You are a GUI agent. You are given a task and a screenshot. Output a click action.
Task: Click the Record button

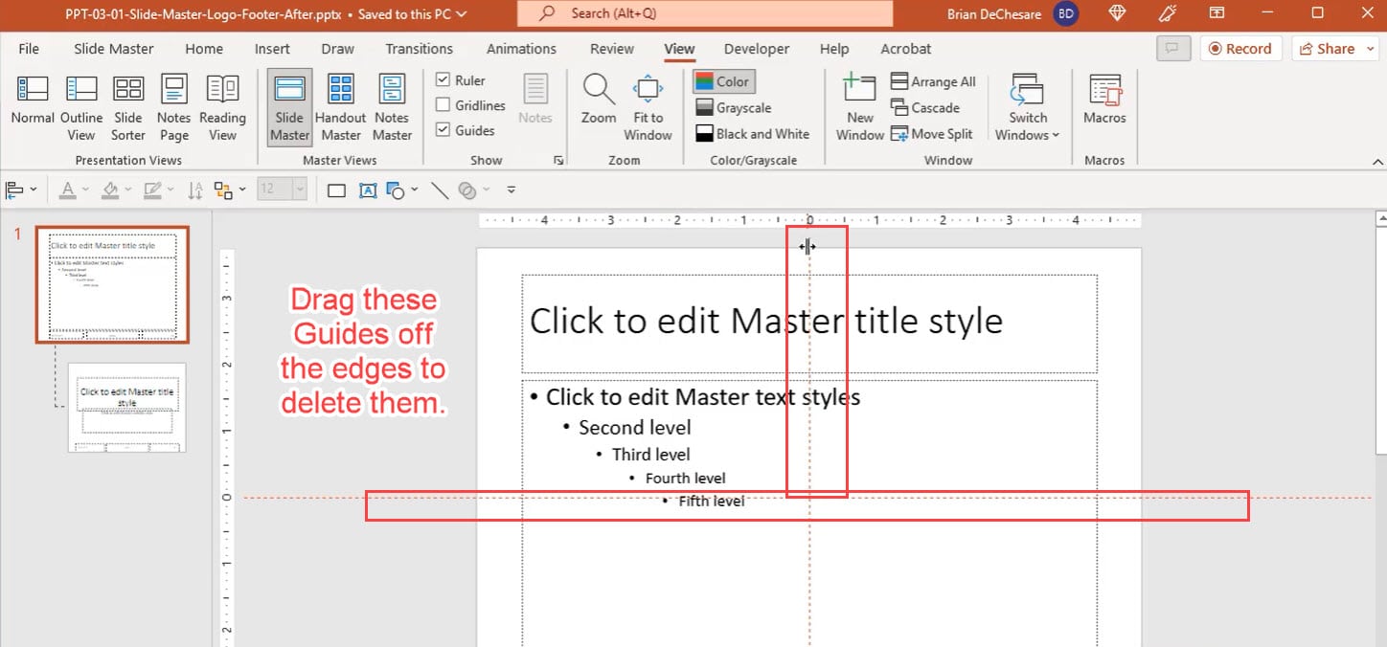(1239, 49)
